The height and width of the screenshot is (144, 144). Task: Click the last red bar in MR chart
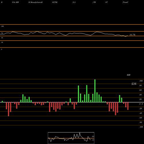(128, 106)
